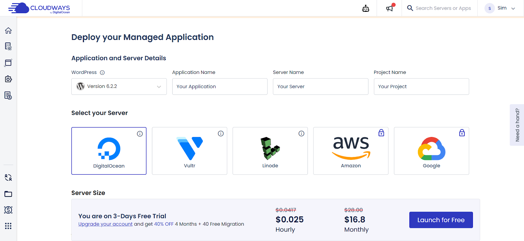This screenshot has height=241, width=524.
Task: Click the lock icon on the Amazon card
Action: [381, 133]
